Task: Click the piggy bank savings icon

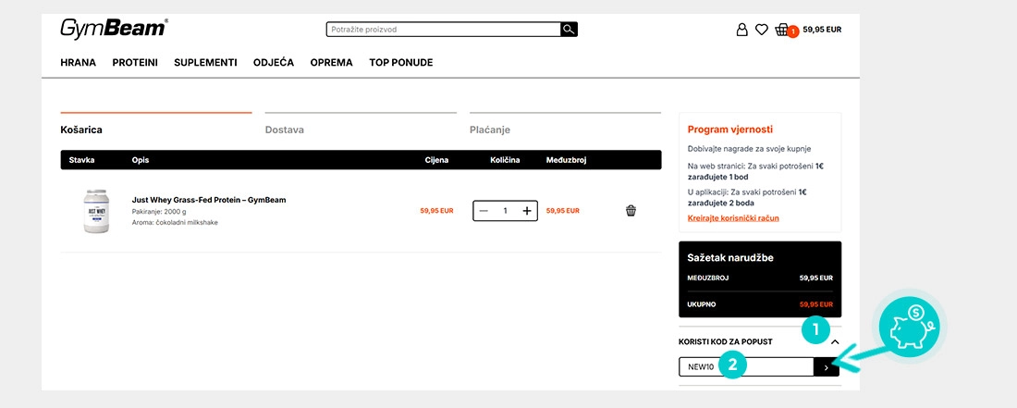Action: (x=907, y=328)
